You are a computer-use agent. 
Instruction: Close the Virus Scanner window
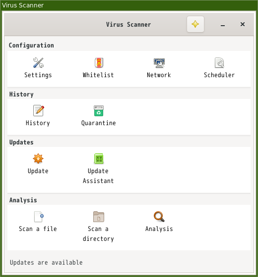point(243,24)
